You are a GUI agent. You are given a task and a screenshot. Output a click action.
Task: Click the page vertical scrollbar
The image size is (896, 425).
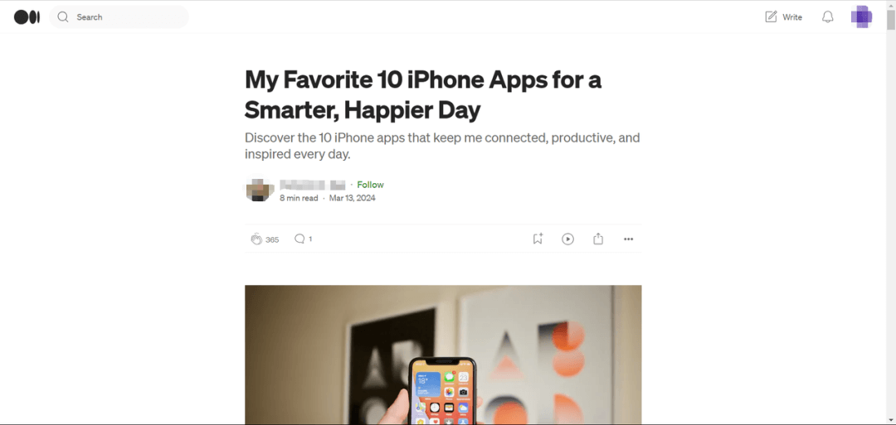890,212
